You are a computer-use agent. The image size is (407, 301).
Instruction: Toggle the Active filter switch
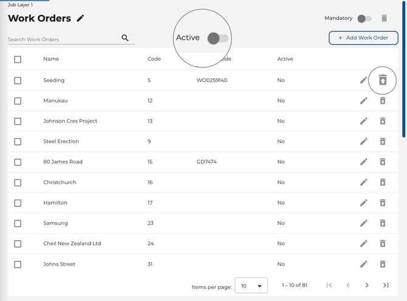pos(217,38)
